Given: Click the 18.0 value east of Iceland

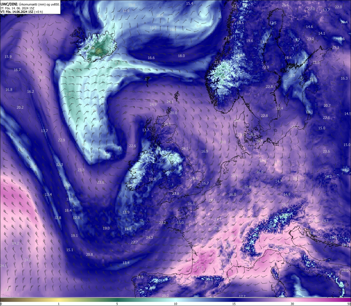Looking at the screenshot, I should (181, 56).
